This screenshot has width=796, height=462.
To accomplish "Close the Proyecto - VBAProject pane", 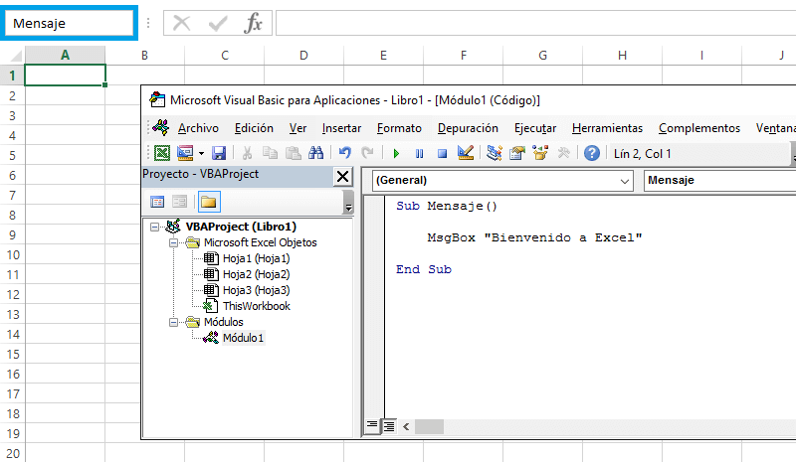I will pos(342,177).
